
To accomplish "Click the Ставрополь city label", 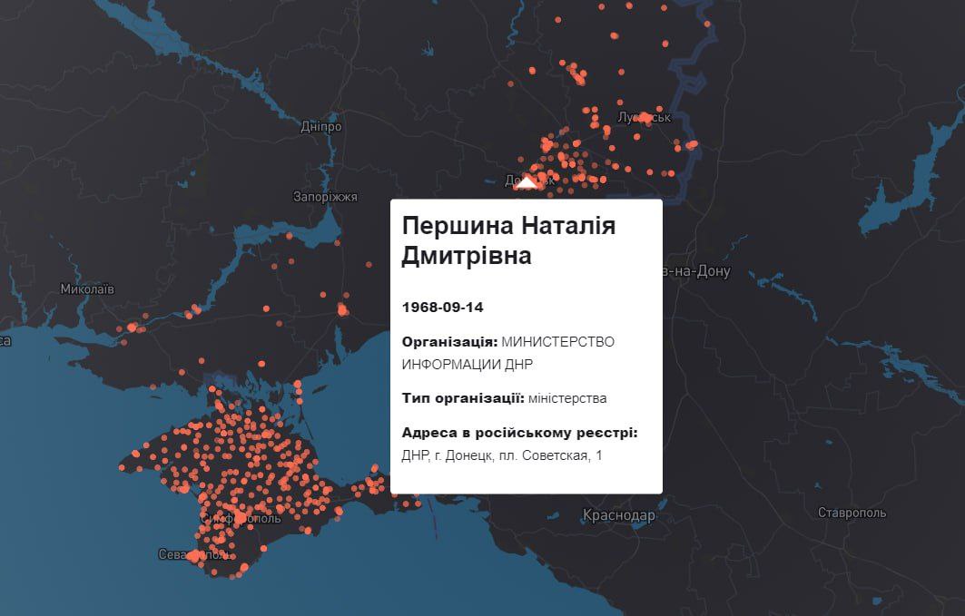I will [852, 513].
